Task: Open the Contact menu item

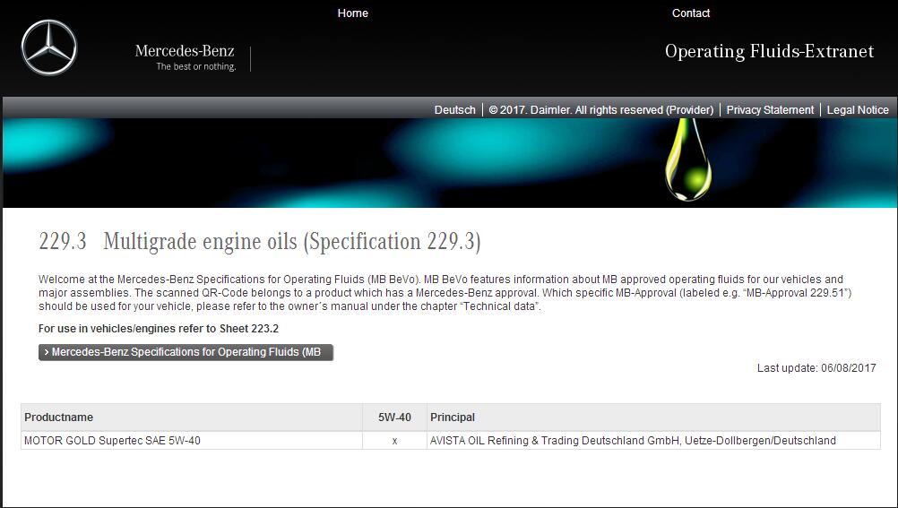Action: 691,13
